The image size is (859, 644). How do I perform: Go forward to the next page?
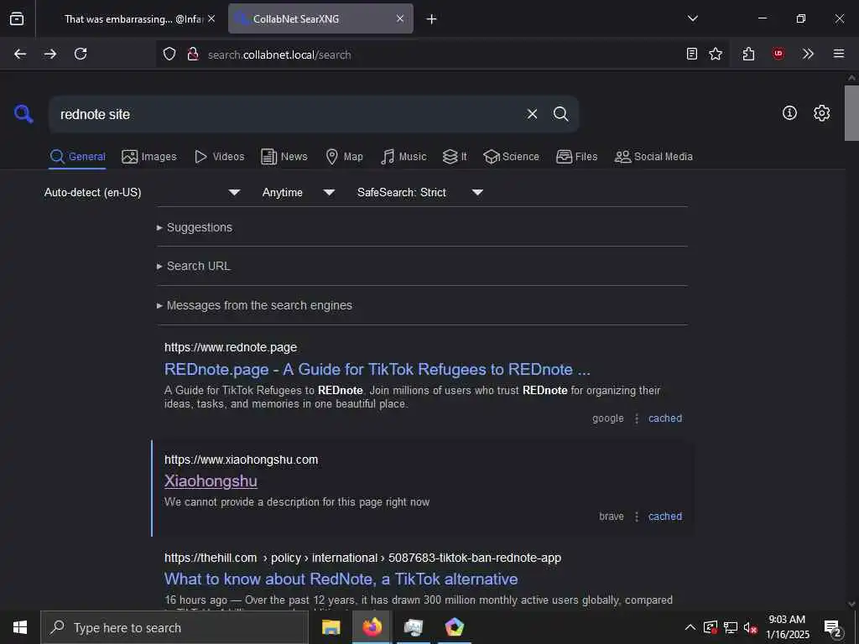50,54
